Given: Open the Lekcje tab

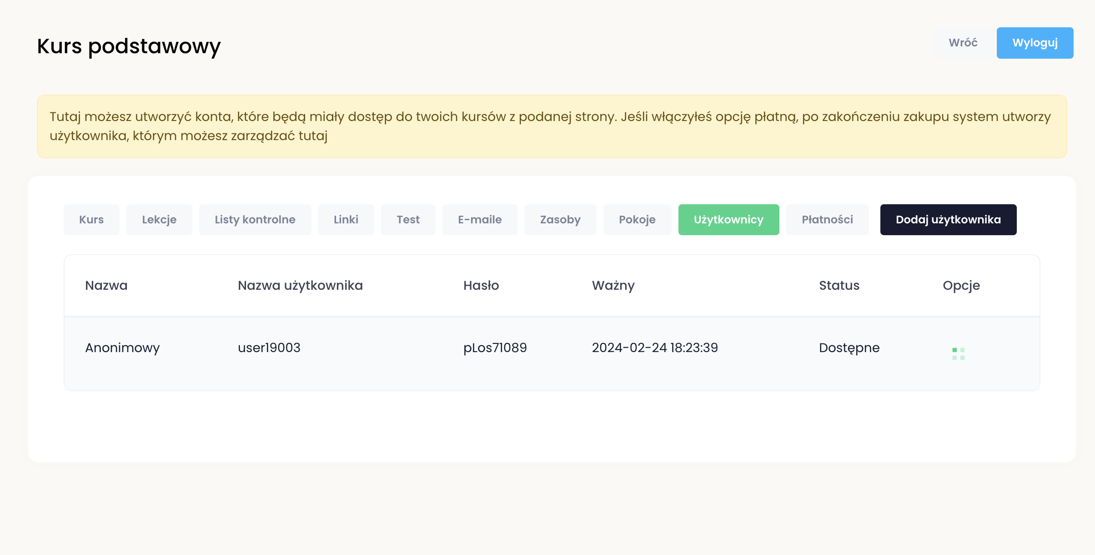Looking at the screenshot, I should [x=159, y=220].
